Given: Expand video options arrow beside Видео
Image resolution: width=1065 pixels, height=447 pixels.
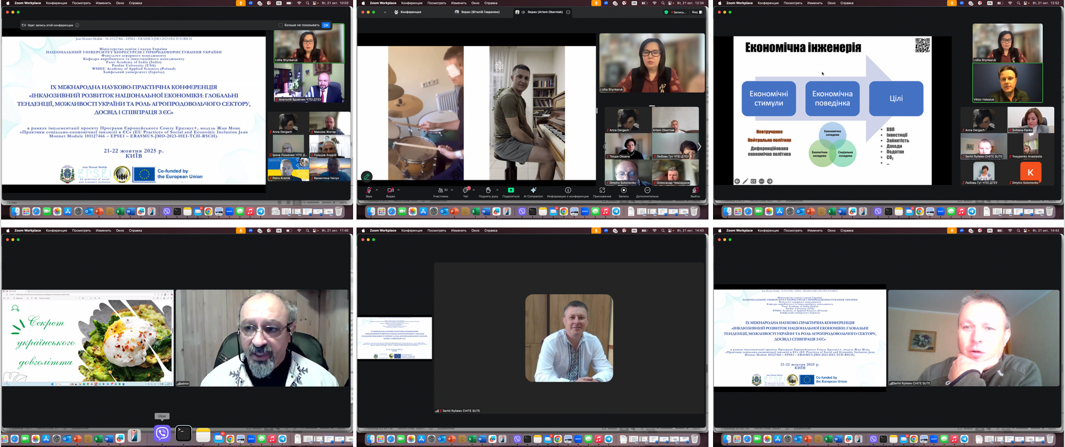Looking at the screenshot, I should 398,190.
